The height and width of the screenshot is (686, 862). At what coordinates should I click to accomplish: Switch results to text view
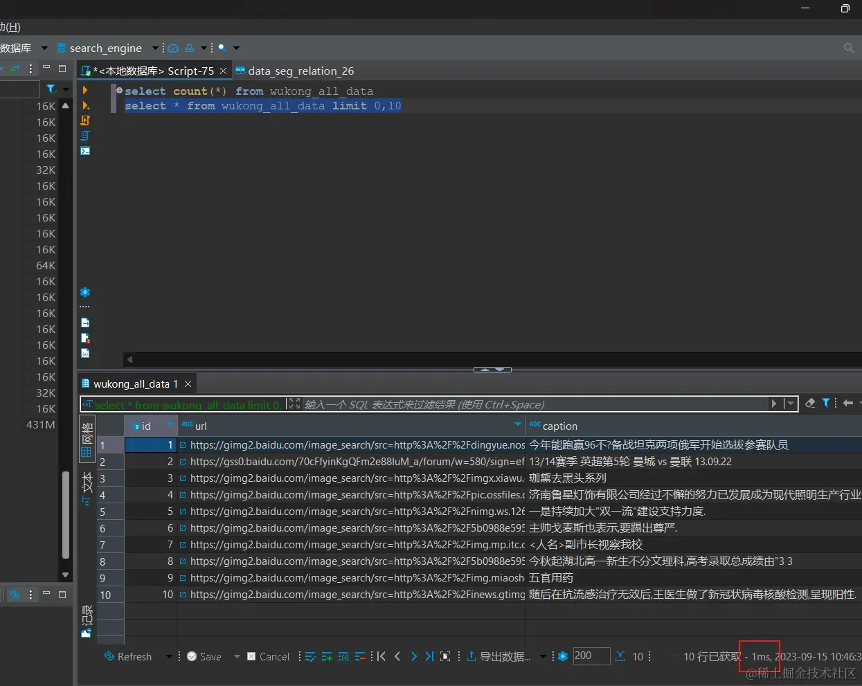(87, 489)
